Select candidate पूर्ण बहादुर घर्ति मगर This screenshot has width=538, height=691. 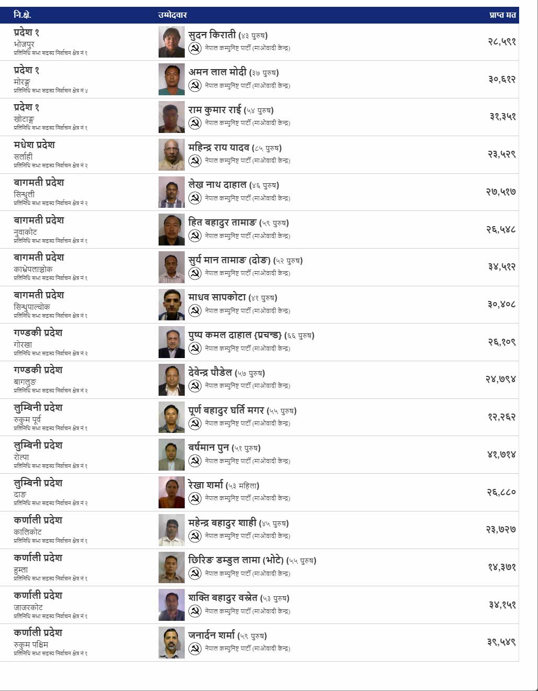click(x=227, y=410)
